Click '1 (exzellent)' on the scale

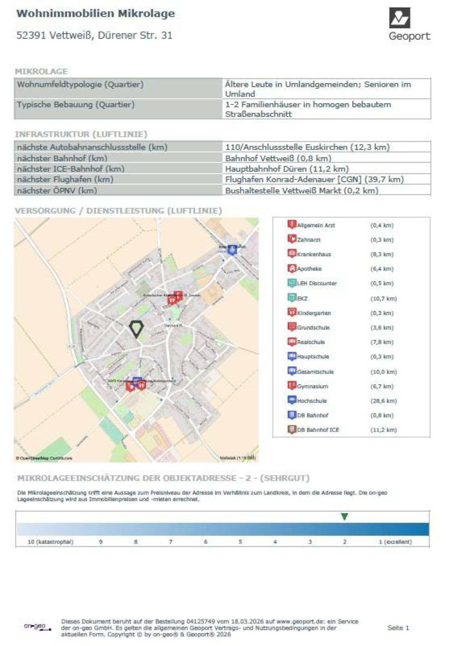click(395, 542)
